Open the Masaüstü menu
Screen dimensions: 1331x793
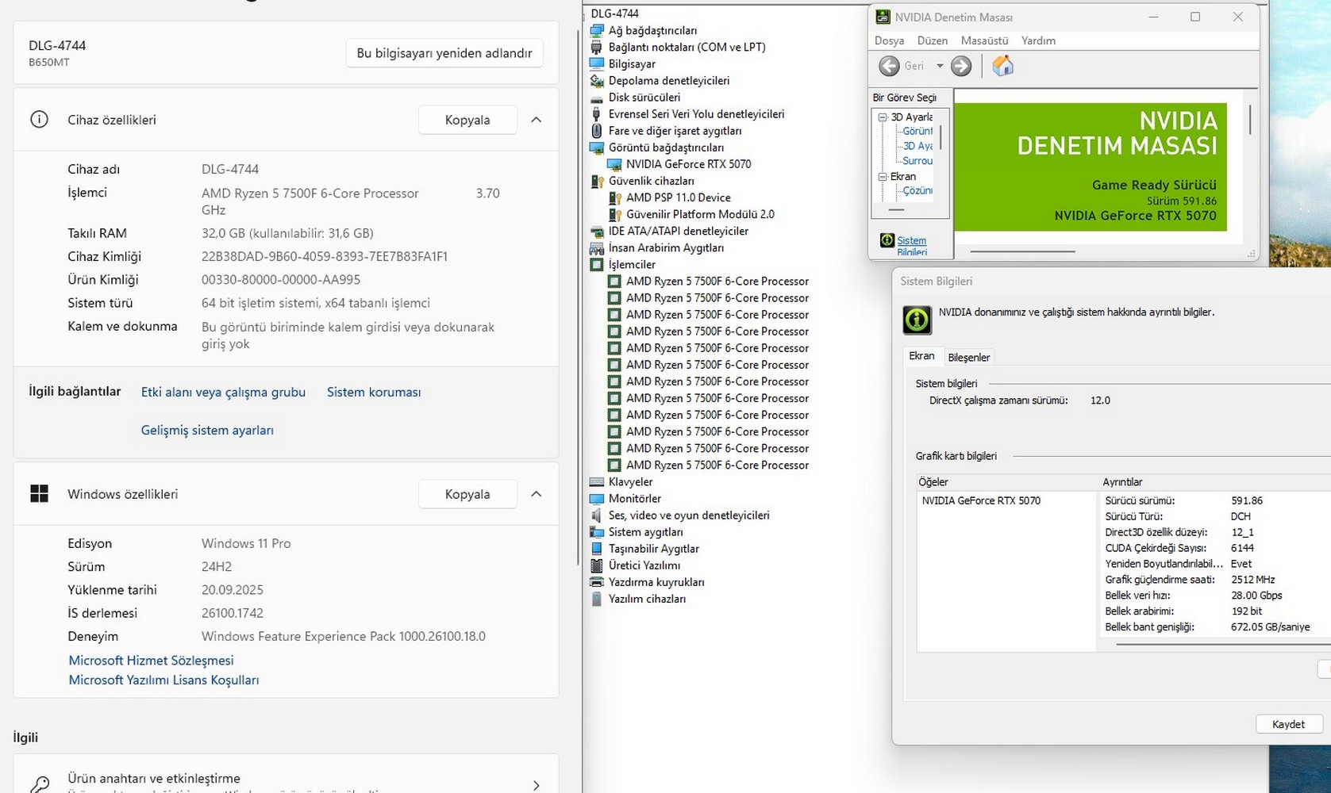[x=984, y=40]
